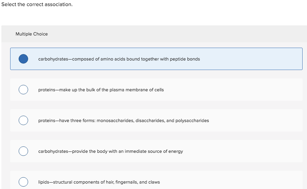Click the text "proteins—make up the bulk" answer
Screen dimensions: 307x189
click(101, 90)
